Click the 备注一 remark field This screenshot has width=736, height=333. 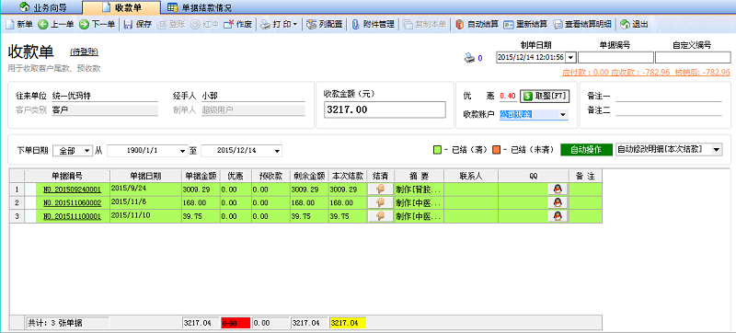pos(669,97)
